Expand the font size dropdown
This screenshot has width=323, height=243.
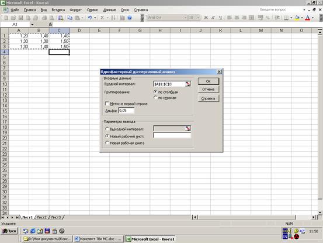pos(198,18)
